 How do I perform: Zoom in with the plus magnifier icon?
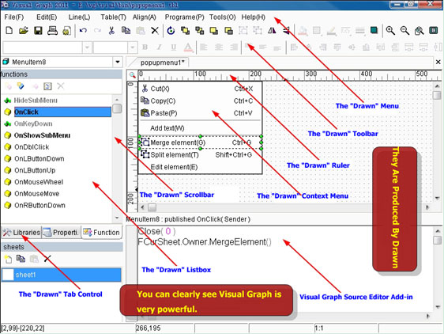pyautogui.click(x=390, y=30)
